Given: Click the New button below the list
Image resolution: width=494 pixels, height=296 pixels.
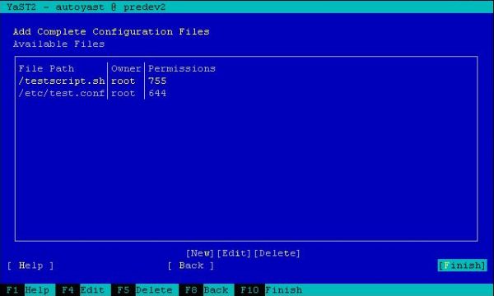Looking at the screenshot, I should [x=200, y=253].
